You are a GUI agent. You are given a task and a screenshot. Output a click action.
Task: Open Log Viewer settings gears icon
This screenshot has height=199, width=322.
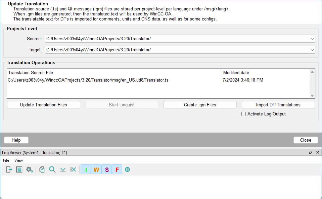30,169
